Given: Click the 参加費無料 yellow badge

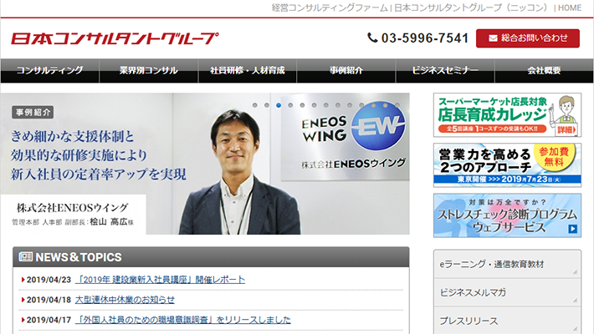Looking at the screenshot, I should pyautogui.click(x=554, y=157).
